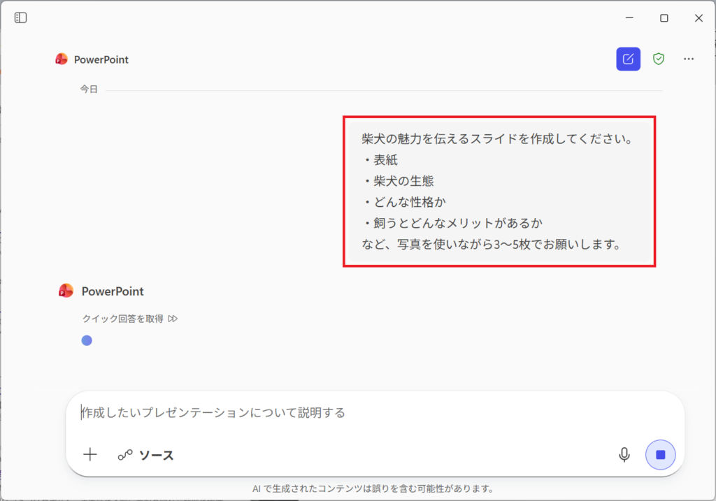Start a new chat with the blue compose button
The image size is (716, 501).
point(628,59)
